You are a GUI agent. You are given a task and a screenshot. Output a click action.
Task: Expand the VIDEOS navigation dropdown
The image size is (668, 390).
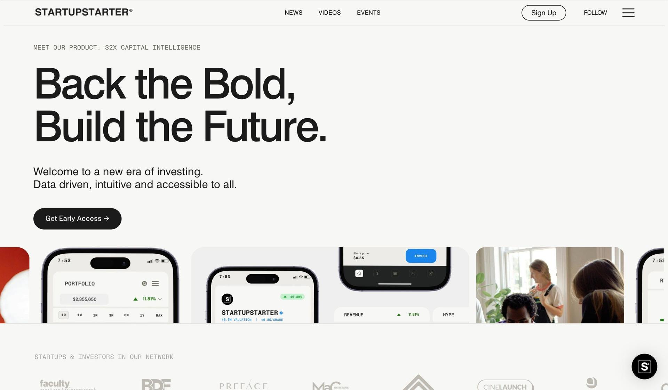(329, 13)
